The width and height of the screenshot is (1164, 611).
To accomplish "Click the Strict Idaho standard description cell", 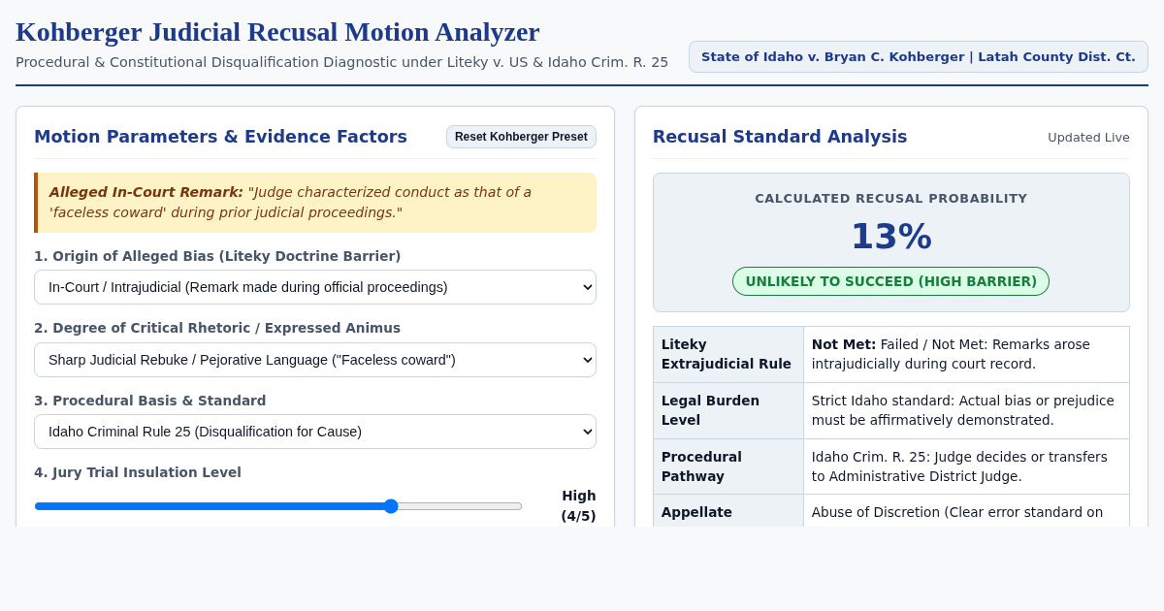I will 966,410.
